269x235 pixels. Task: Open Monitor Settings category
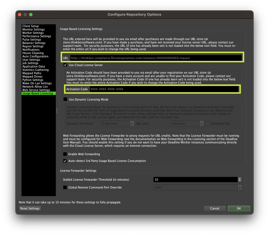tap(39, 29)
